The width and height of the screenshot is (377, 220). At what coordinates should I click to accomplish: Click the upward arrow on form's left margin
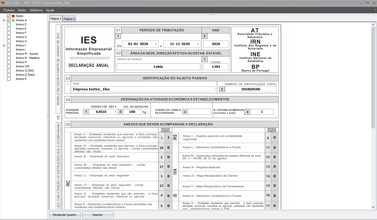pyautogui.click(x=58, y=117)
